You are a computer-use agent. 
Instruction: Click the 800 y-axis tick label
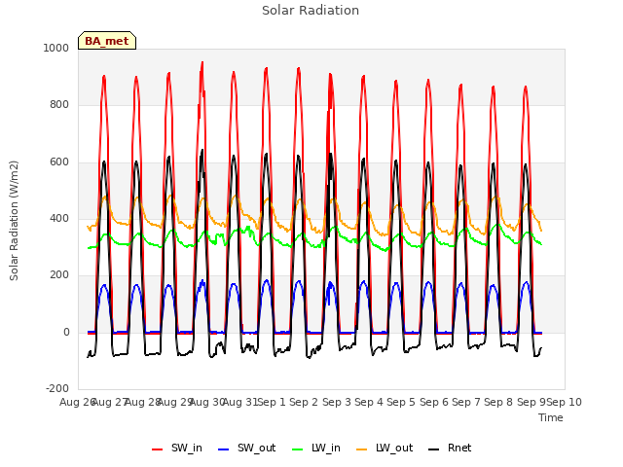[x=59, y=105]
